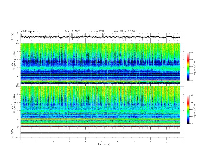Click the ch.1 log(PSD) color bar caption
206x159 pixels.
coord(195,68)
